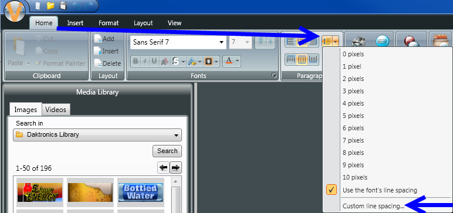Align text to middle vertically
Image resolution: width=453 pixels, height=213 pixels.
tap(302, 59)
